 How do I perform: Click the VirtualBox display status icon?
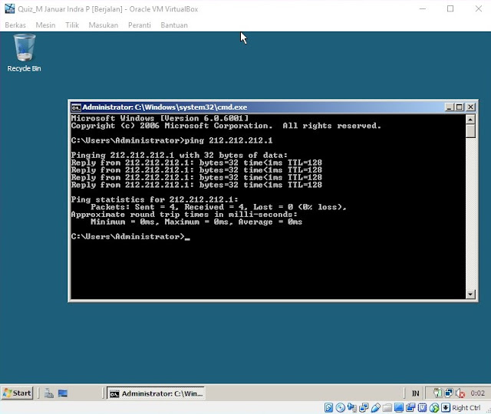point(399,408)
